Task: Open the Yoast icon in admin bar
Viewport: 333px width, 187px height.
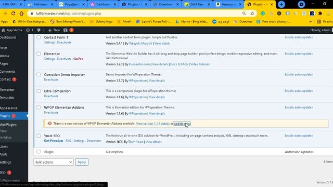Action: tap(66, 30)
